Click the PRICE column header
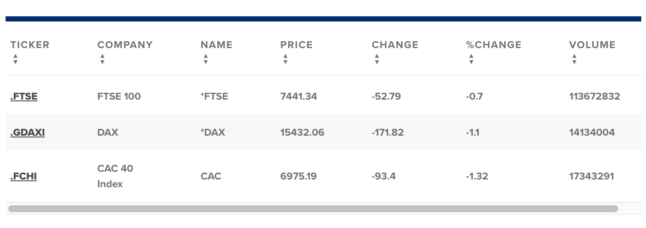Screen dimensions: 646x228 pos(296,45)
